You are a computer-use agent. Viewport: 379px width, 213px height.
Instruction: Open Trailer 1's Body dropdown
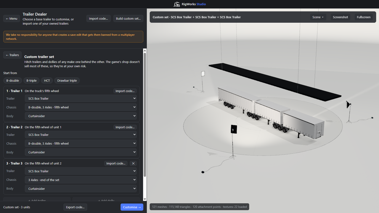pos(81,116)
